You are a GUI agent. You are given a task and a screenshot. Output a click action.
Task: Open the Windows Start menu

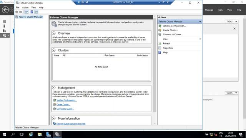4,135
